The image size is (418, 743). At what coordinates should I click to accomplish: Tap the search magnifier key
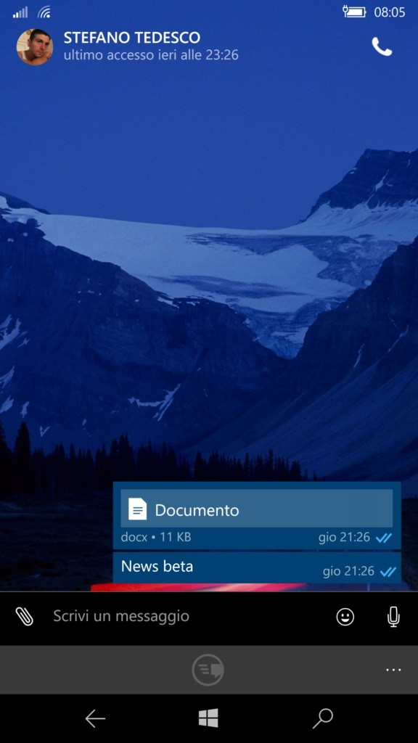click(323, 719)
